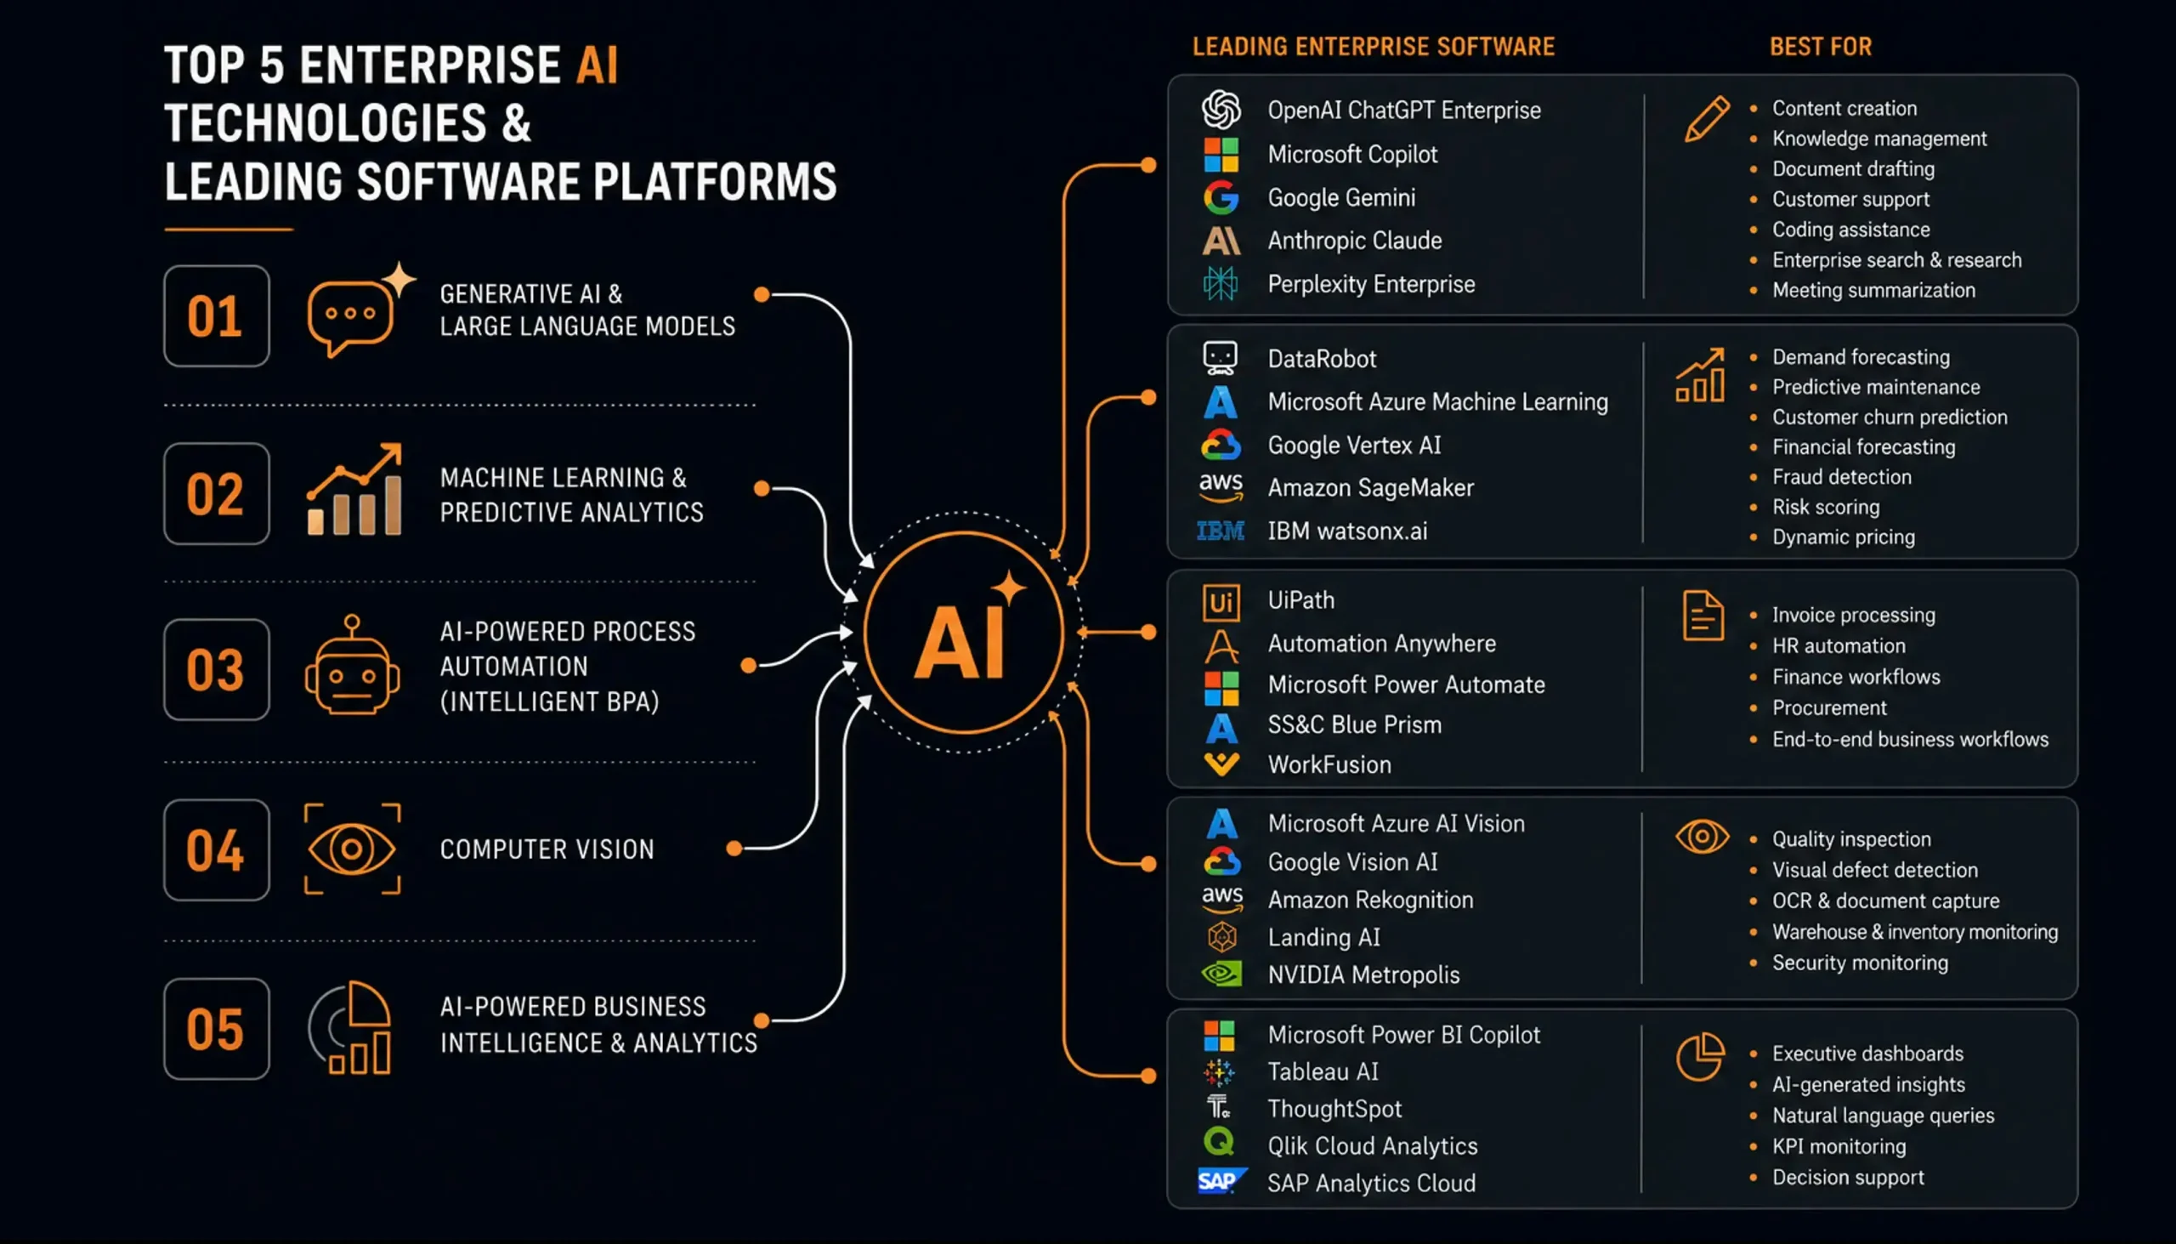Click the 03 number box

216,670
